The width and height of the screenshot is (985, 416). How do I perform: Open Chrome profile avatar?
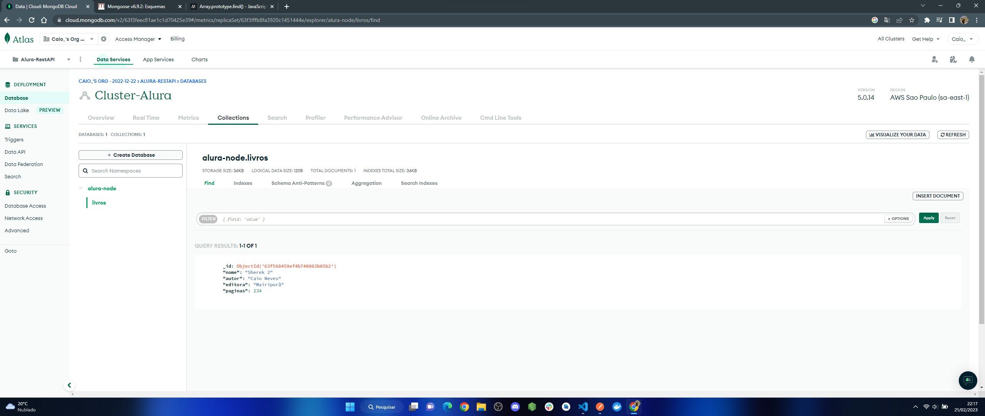(x=964, y=20)
